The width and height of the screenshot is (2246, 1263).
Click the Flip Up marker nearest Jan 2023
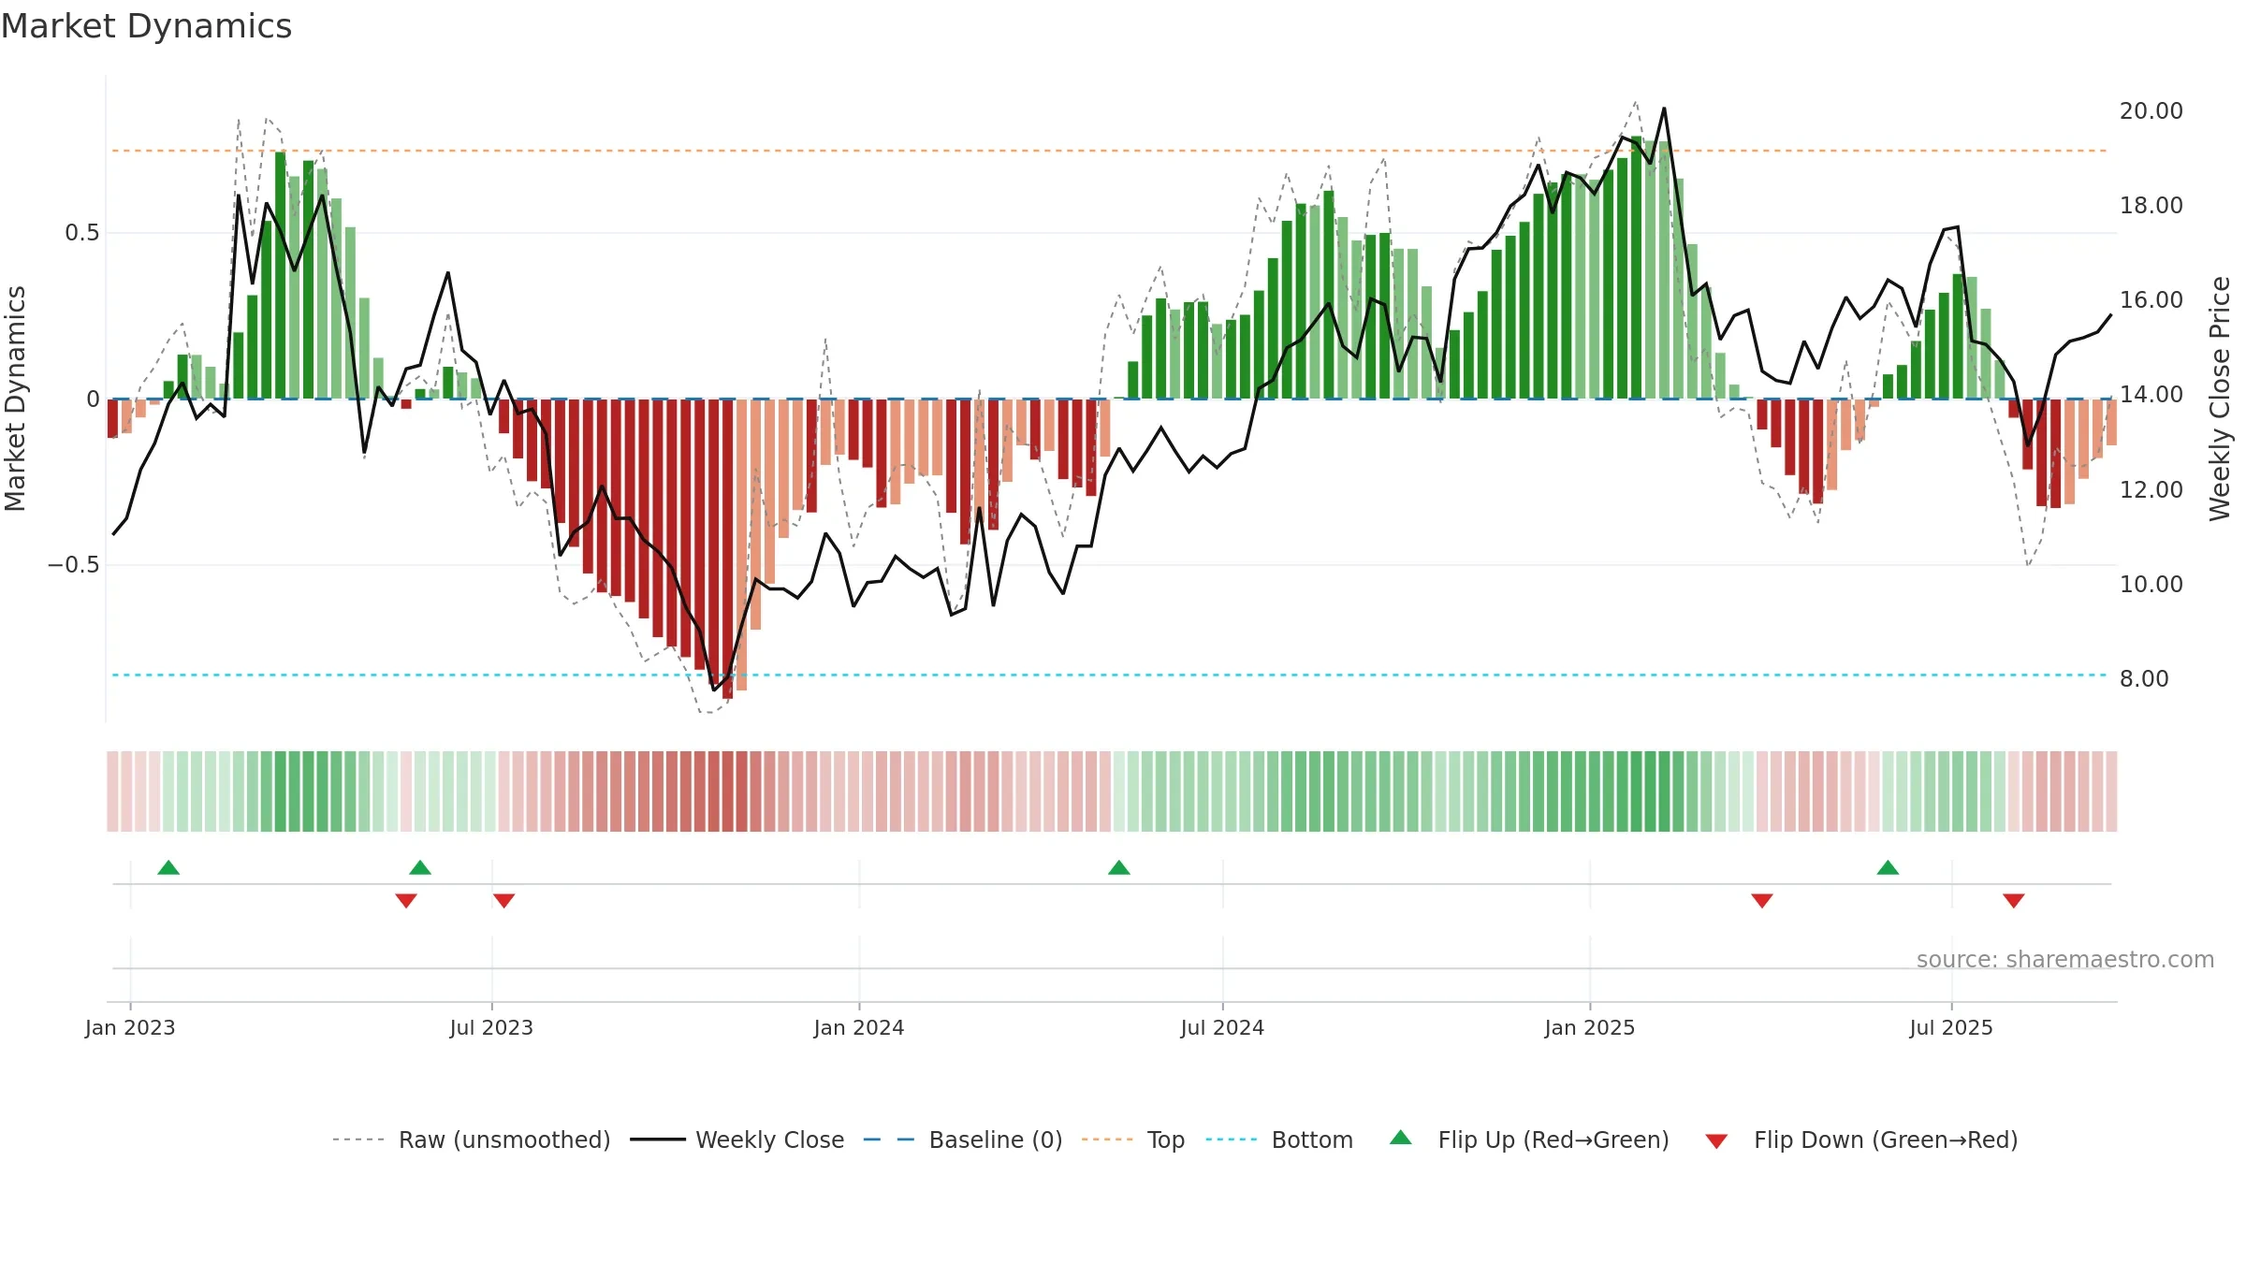click(x=168, y=868)
